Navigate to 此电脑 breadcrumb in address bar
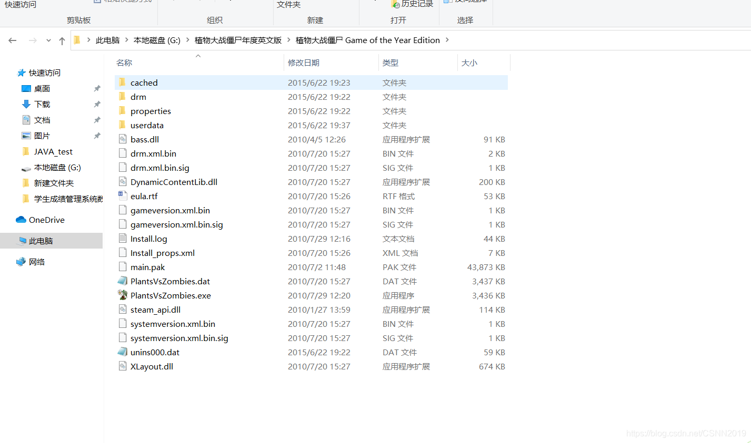The width and height of the screenshot is (751, 443). point(108,40)
